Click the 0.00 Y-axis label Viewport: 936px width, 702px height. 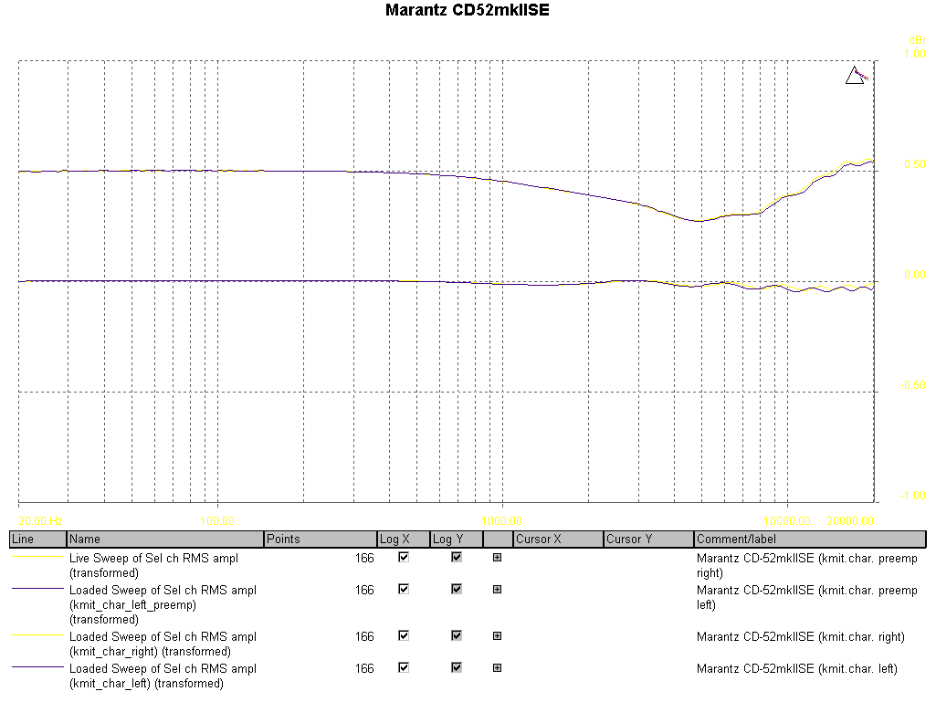[914, 275]
